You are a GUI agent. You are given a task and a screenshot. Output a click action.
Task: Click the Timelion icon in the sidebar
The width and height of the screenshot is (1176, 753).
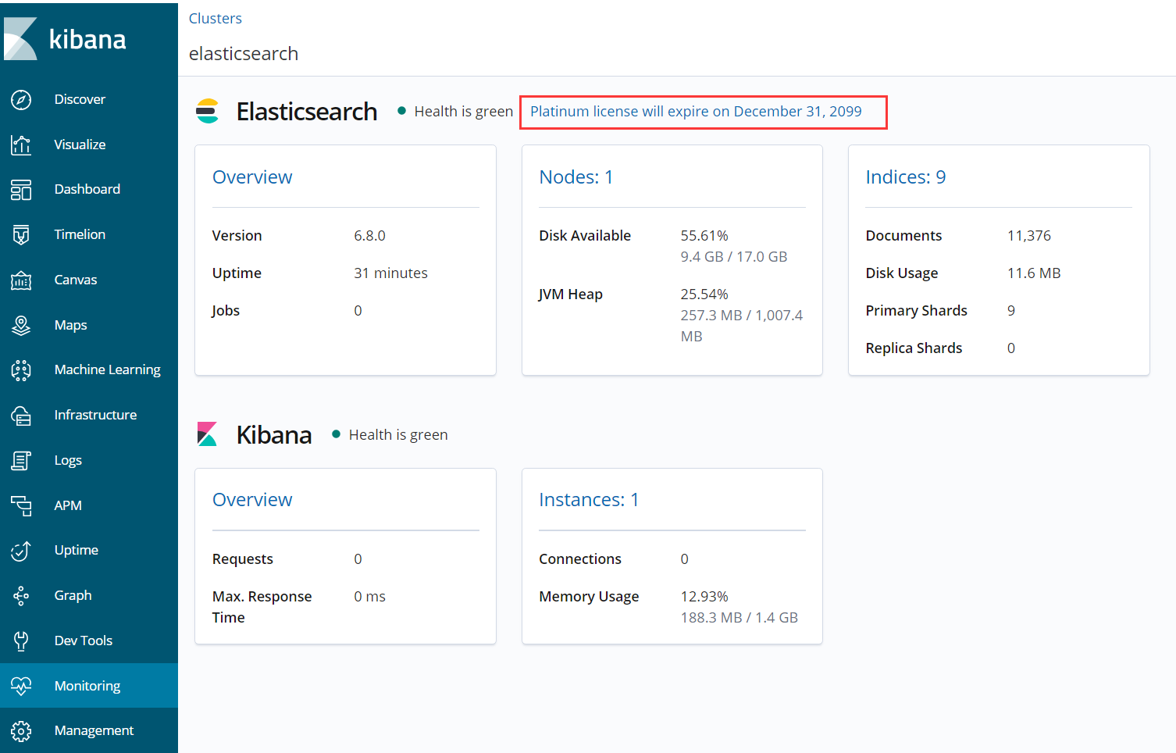click(x=21, y=234)
